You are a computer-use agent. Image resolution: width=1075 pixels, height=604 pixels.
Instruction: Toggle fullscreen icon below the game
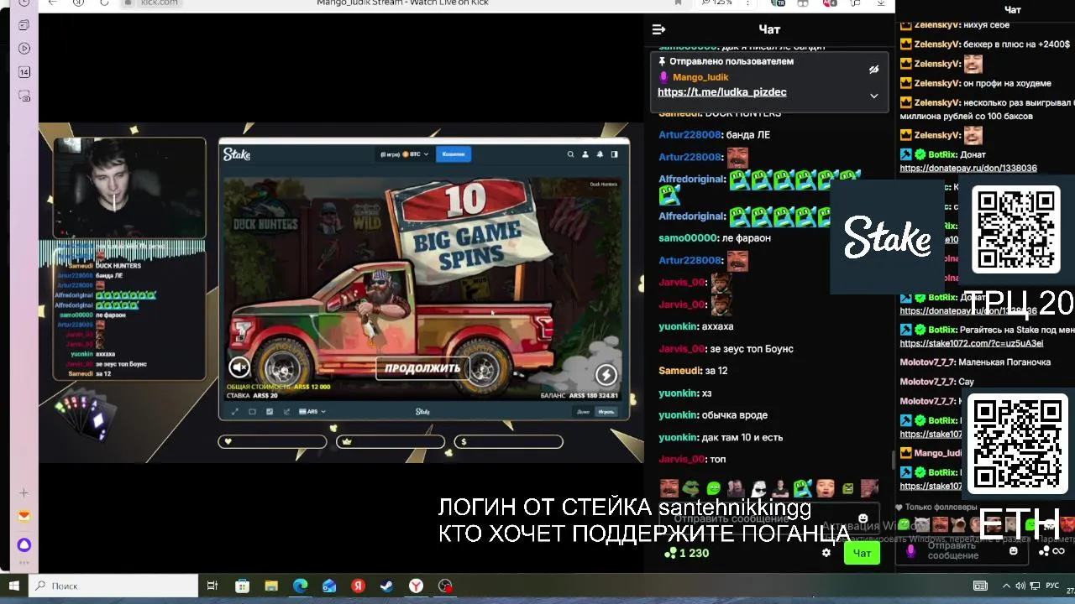tap(234, 412)
